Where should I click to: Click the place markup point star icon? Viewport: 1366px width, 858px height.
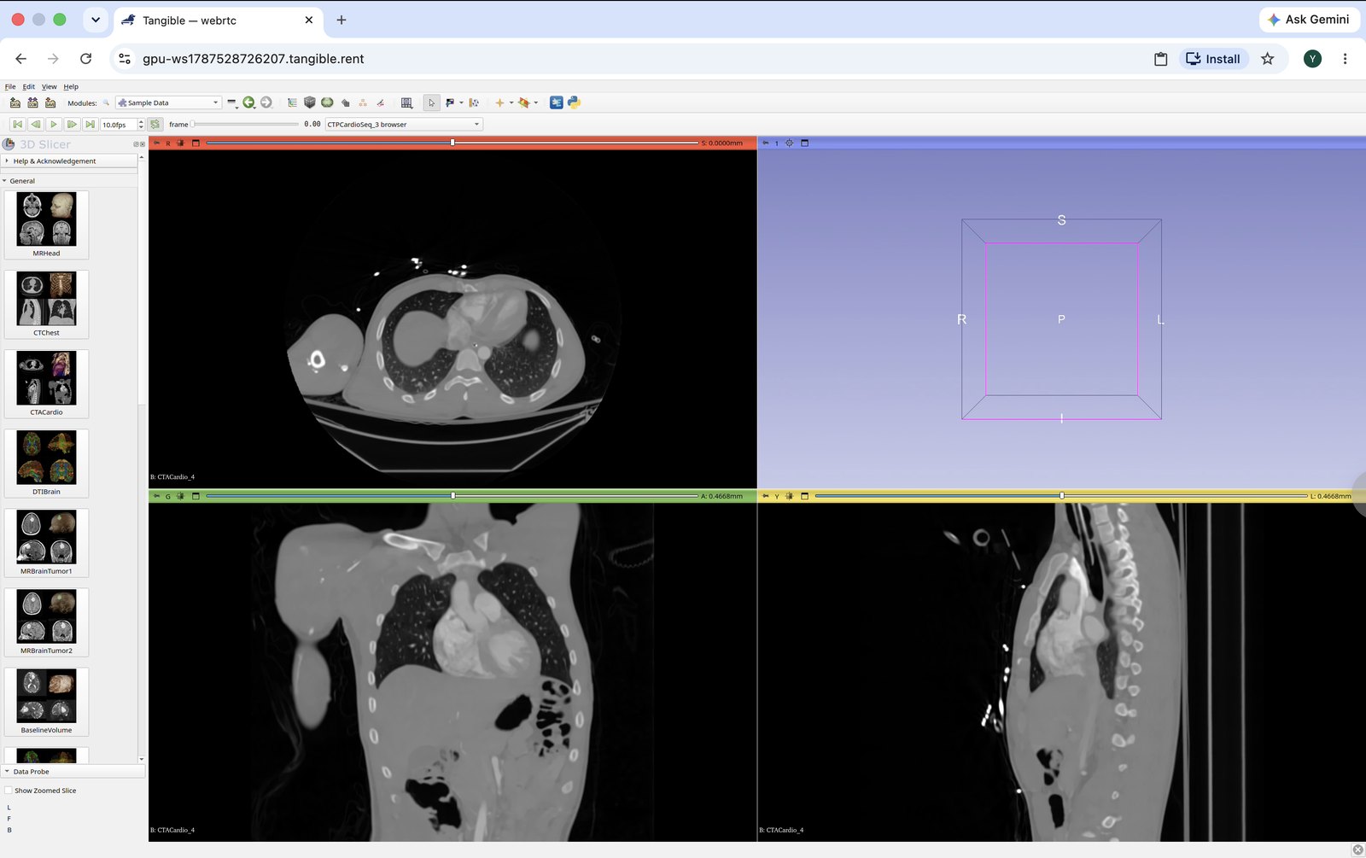[499, 102]
